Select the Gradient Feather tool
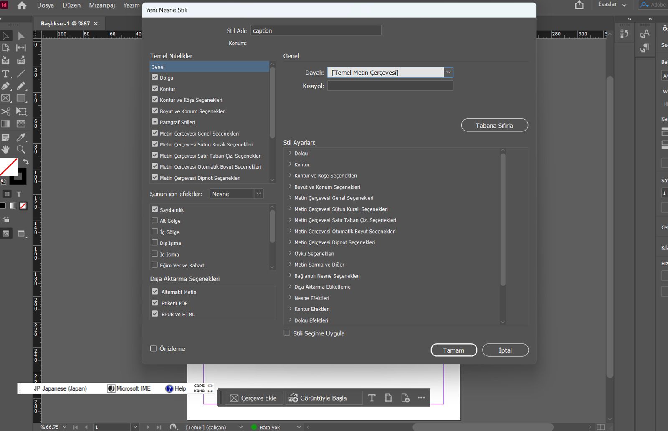This screenshot has width=668, height=431. pos(21,124)
